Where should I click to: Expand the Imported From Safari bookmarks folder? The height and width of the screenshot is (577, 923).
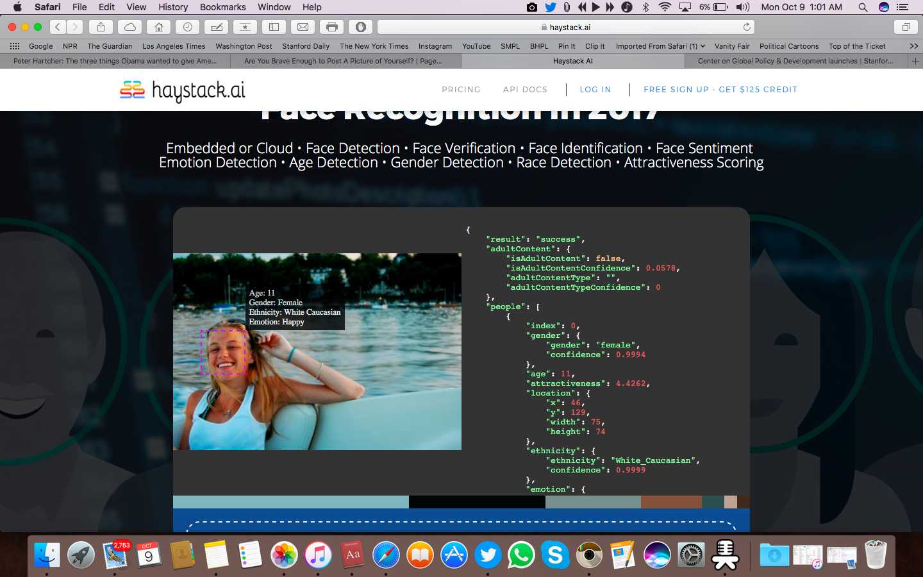(x=660, y=46)
